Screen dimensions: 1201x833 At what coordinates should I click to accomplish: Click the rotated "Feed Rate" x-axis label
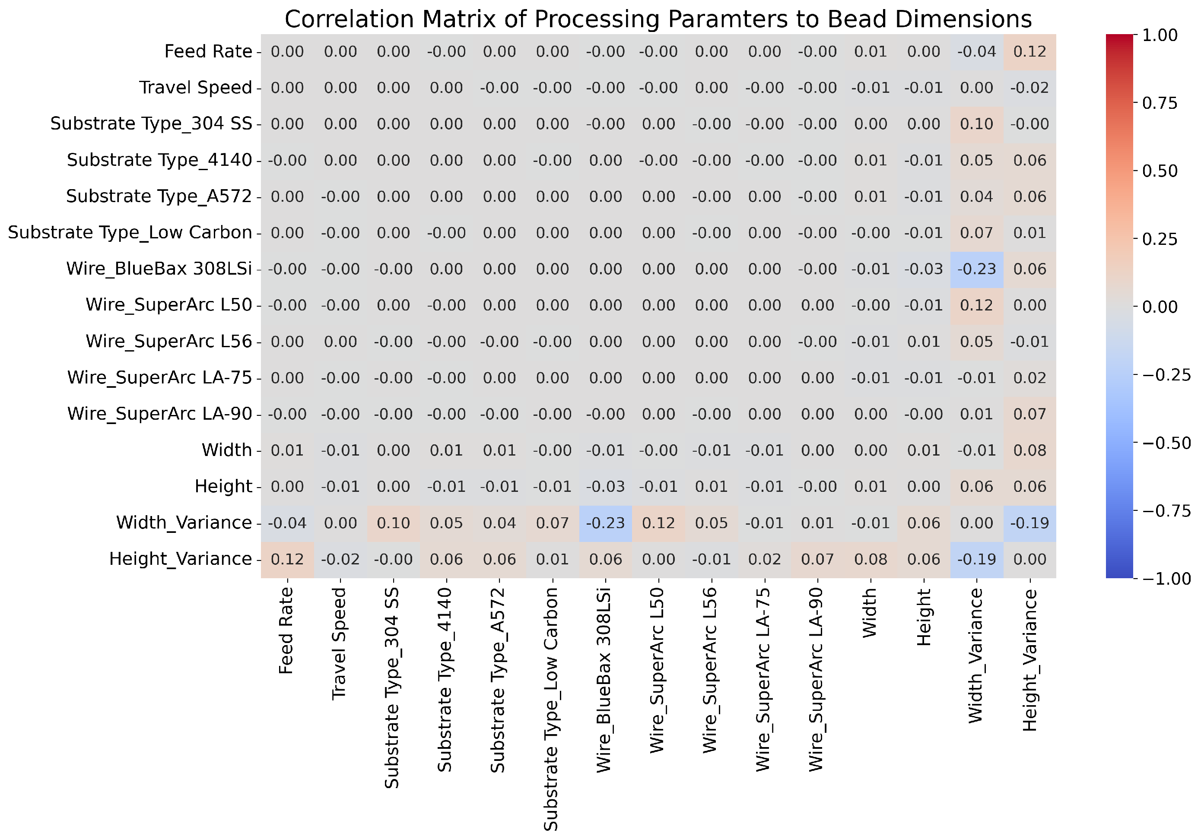pos(286,630)
